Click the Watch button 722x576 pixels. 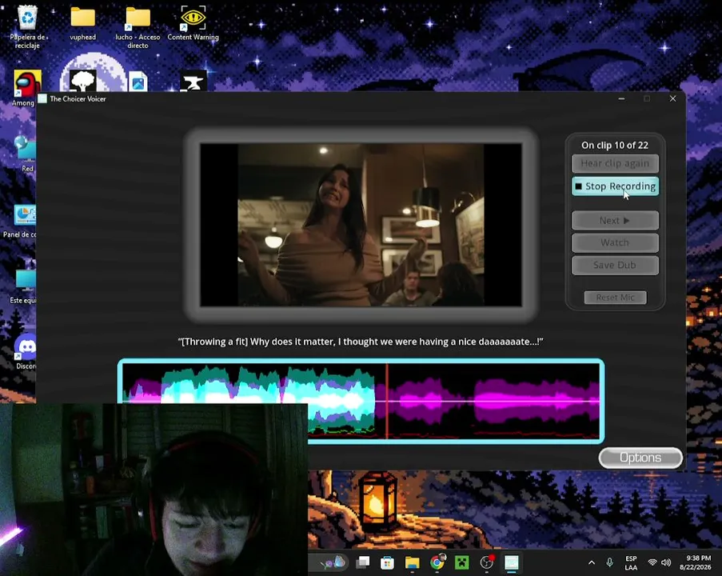(615, 242)
